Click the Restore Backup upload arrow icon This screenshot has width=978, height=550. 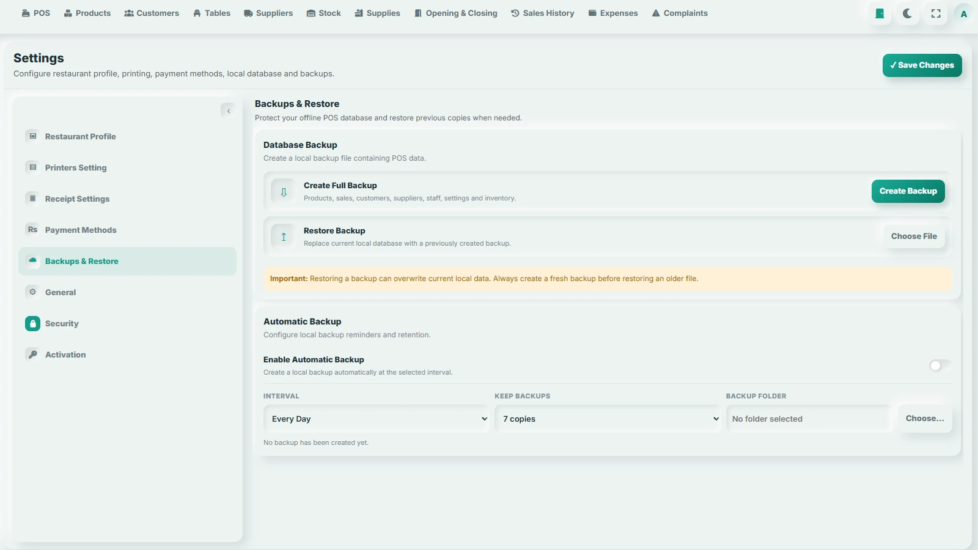(284, 237)
